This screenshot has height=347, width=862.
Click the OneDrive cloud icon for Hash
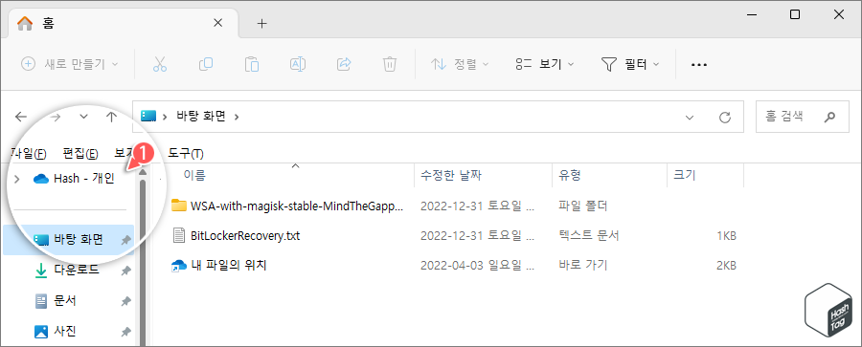(41, 179)
